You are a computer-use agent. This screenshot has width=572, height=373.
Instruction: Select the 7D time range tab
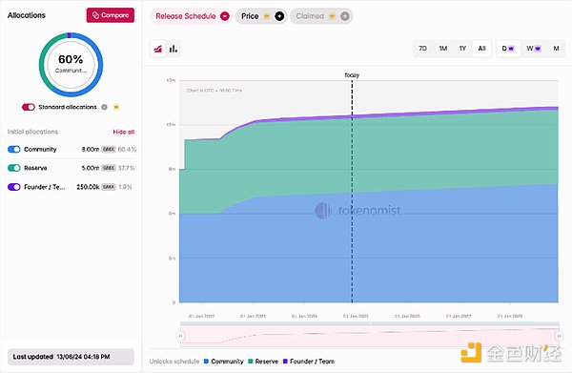tap(422, 49)
